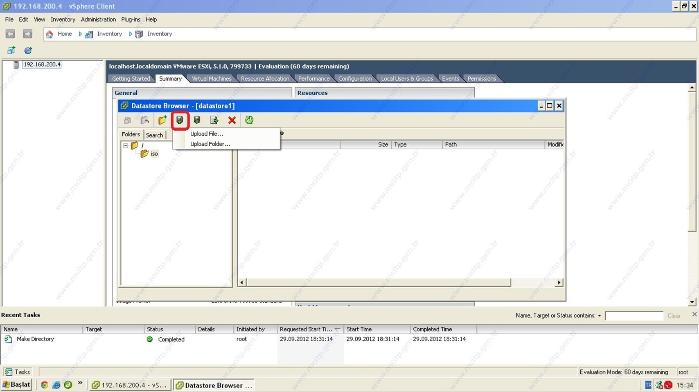Click the Başlat start button
Image resolution: width=699 pixels, height=392 pixels.
pos(16,385)
